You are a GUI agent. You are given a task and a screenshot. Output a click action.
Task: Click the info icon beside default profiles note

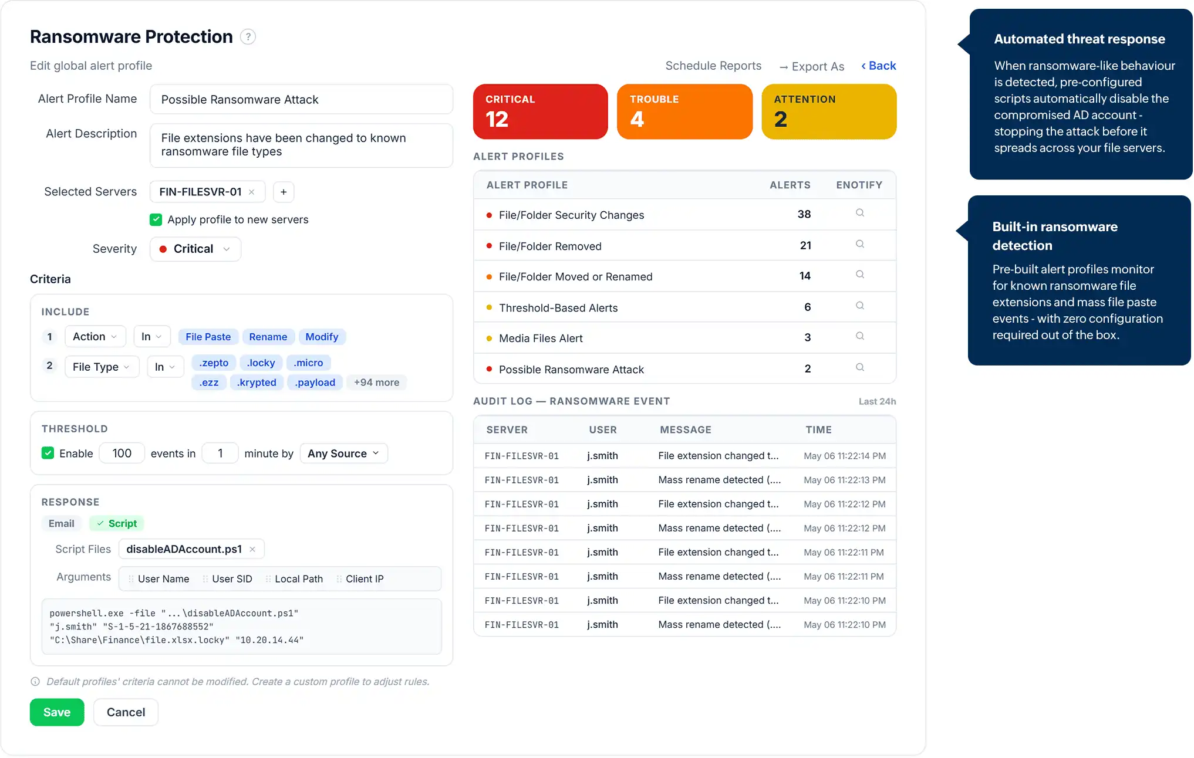pos(35,682)
